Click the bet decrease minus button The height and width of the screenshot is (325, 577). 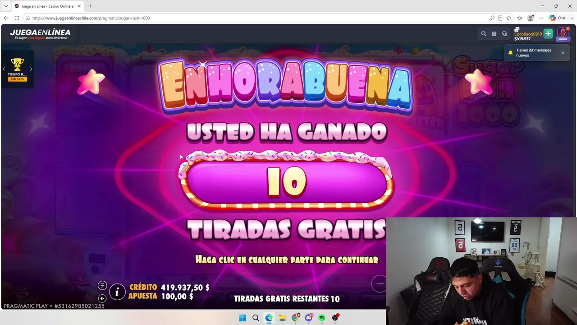[x=380, y=284]
